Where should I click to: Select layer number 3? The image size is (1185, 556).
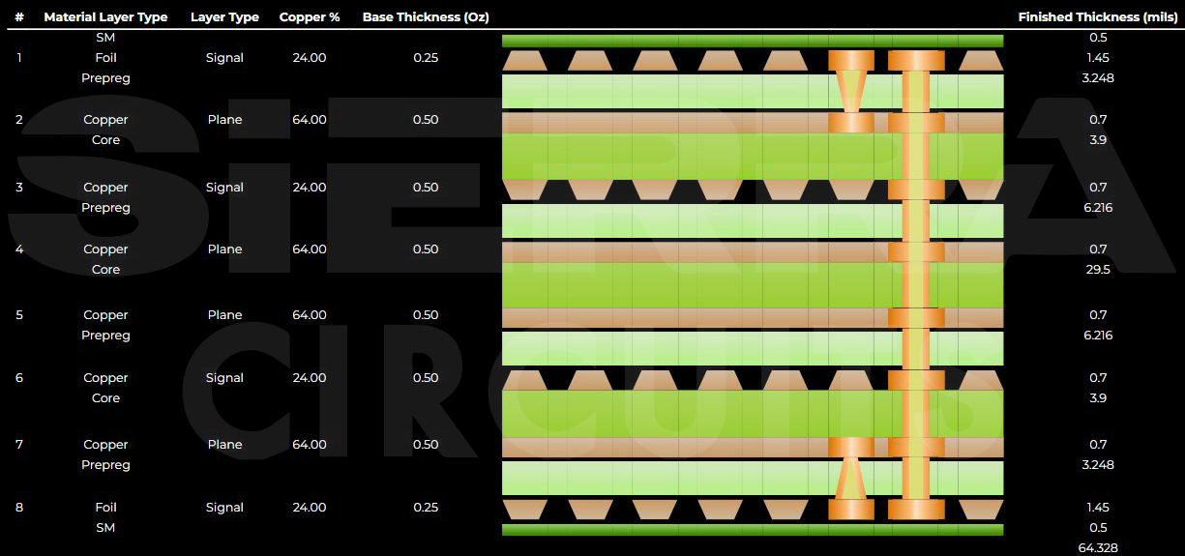[x=18, y=188]
